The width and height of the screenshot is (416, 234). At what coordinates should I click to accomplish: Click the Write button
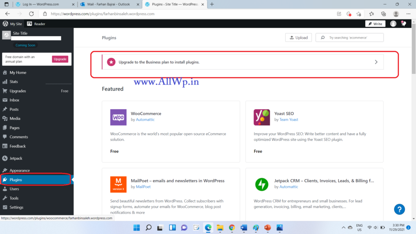click(375, 24)
